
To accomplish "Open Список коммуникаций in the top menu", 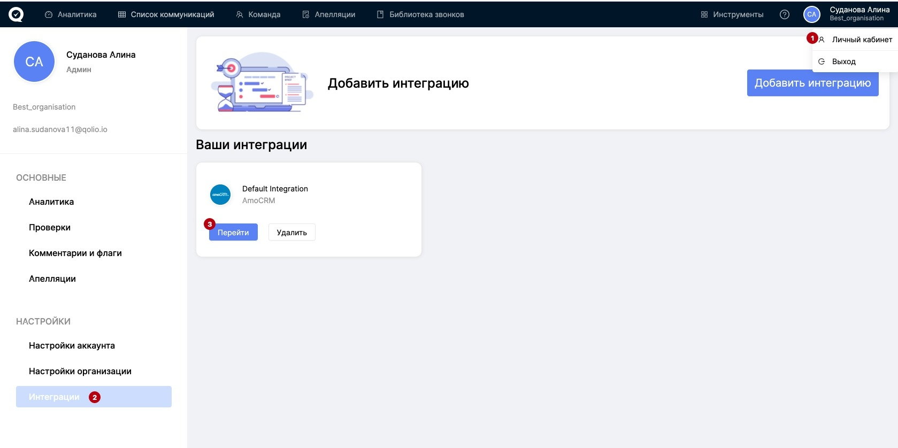I will 166,14.
